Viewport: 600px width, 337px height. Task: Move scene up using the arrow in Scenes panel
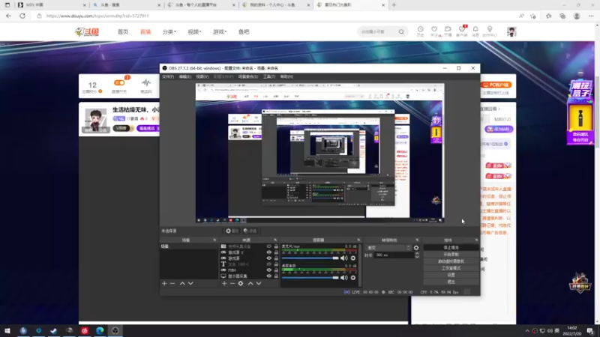(x=182, y=284)
